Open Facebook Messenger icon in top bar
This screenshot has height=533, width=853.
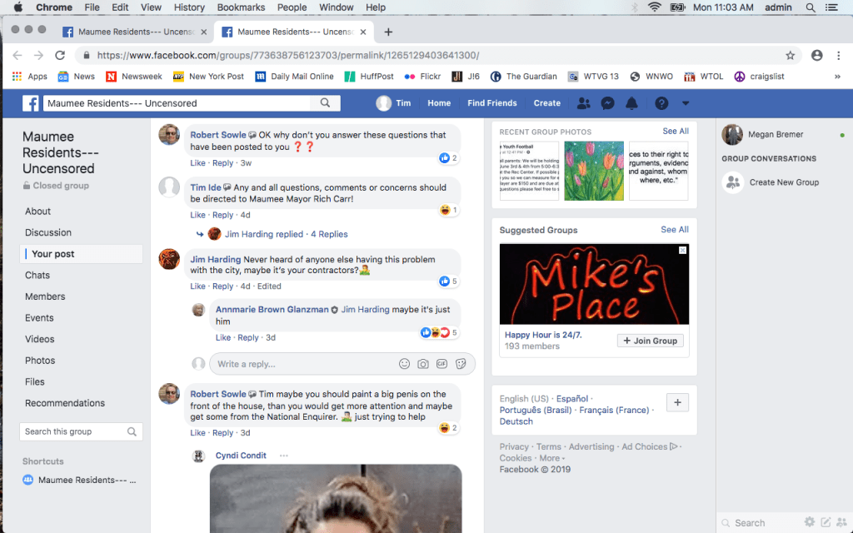[608, 103]
